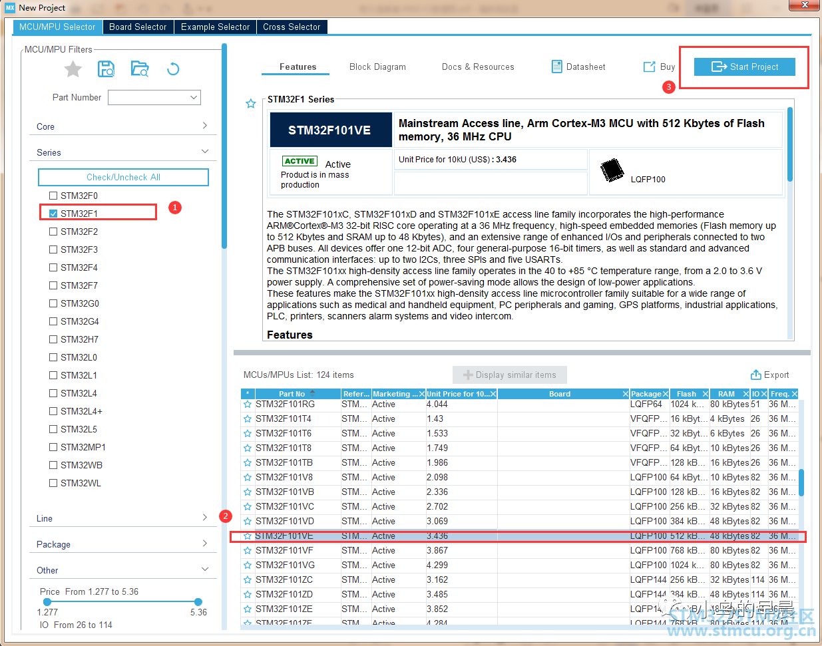This screenshot has width=822, height=646.
Task: Check the STM32H7 series checkbox
Action: tap(53, 339)
